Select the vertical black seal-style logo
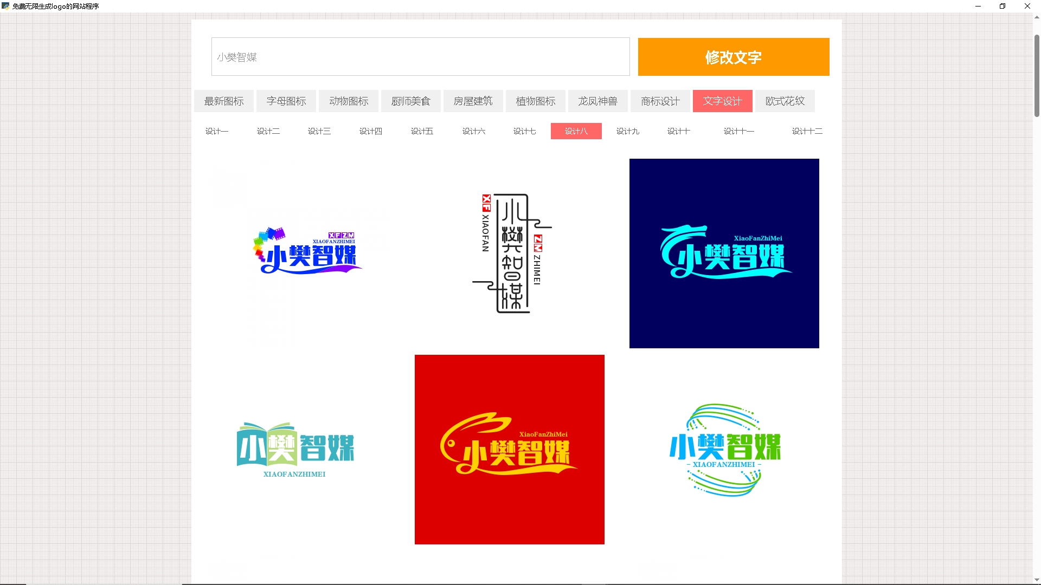 pos(510,253)
